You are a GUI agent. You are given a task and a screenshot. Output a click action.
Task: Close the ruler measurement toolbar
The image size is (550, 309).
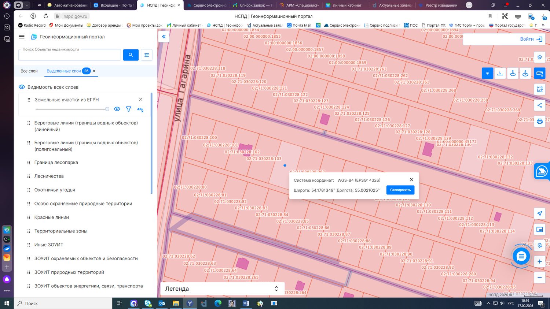[539, 73]
